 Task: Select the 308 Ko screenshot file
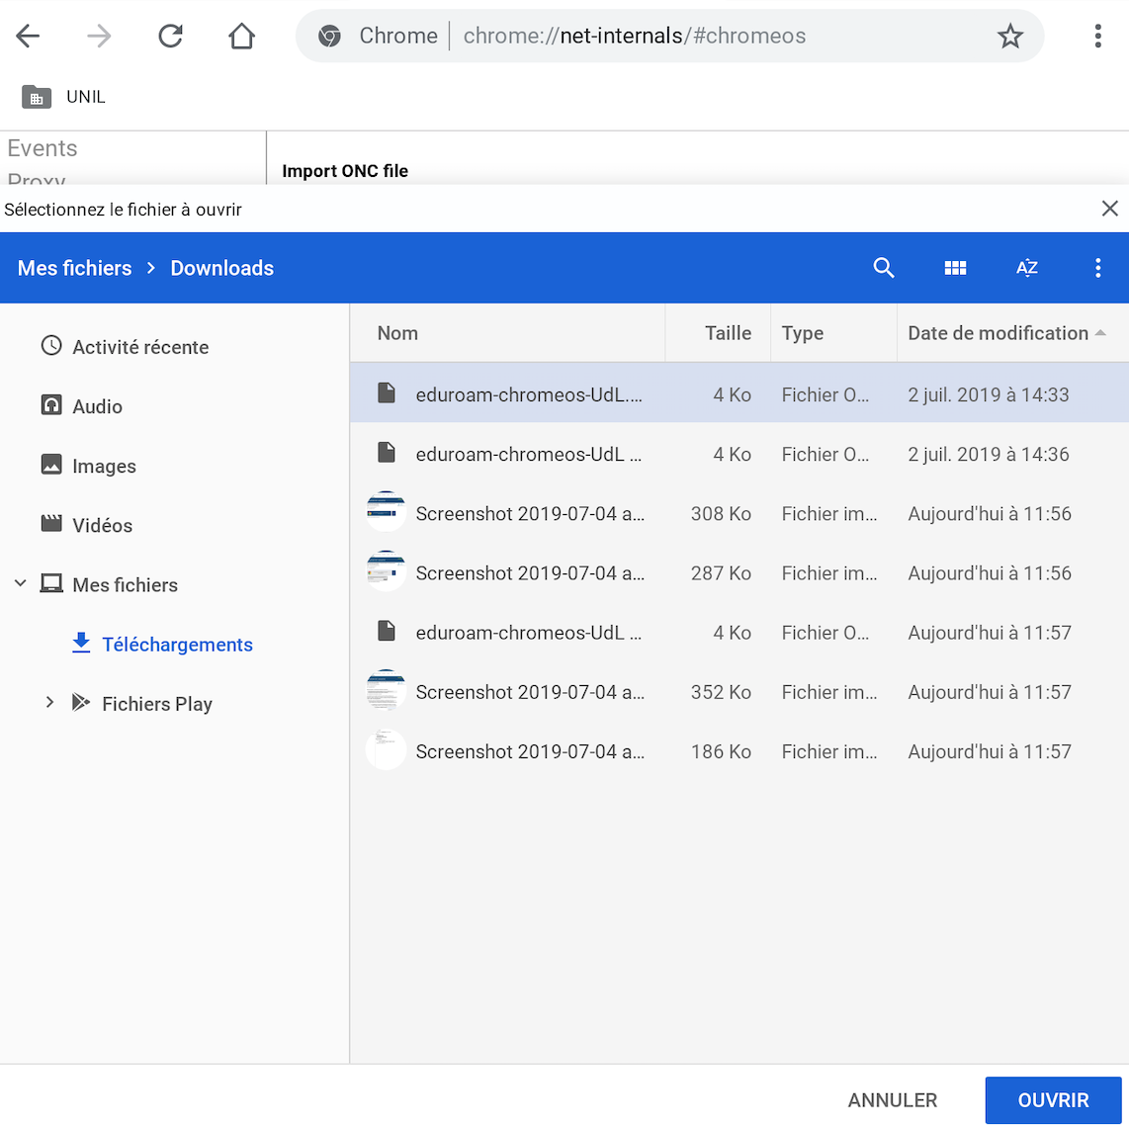click(x=530, y=514)
